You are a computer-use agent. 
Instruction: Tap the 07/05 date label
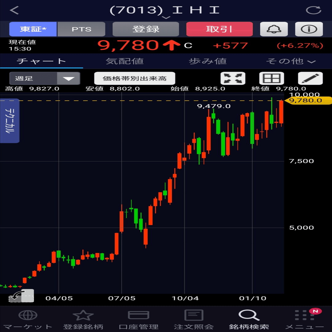click(122, 298)
